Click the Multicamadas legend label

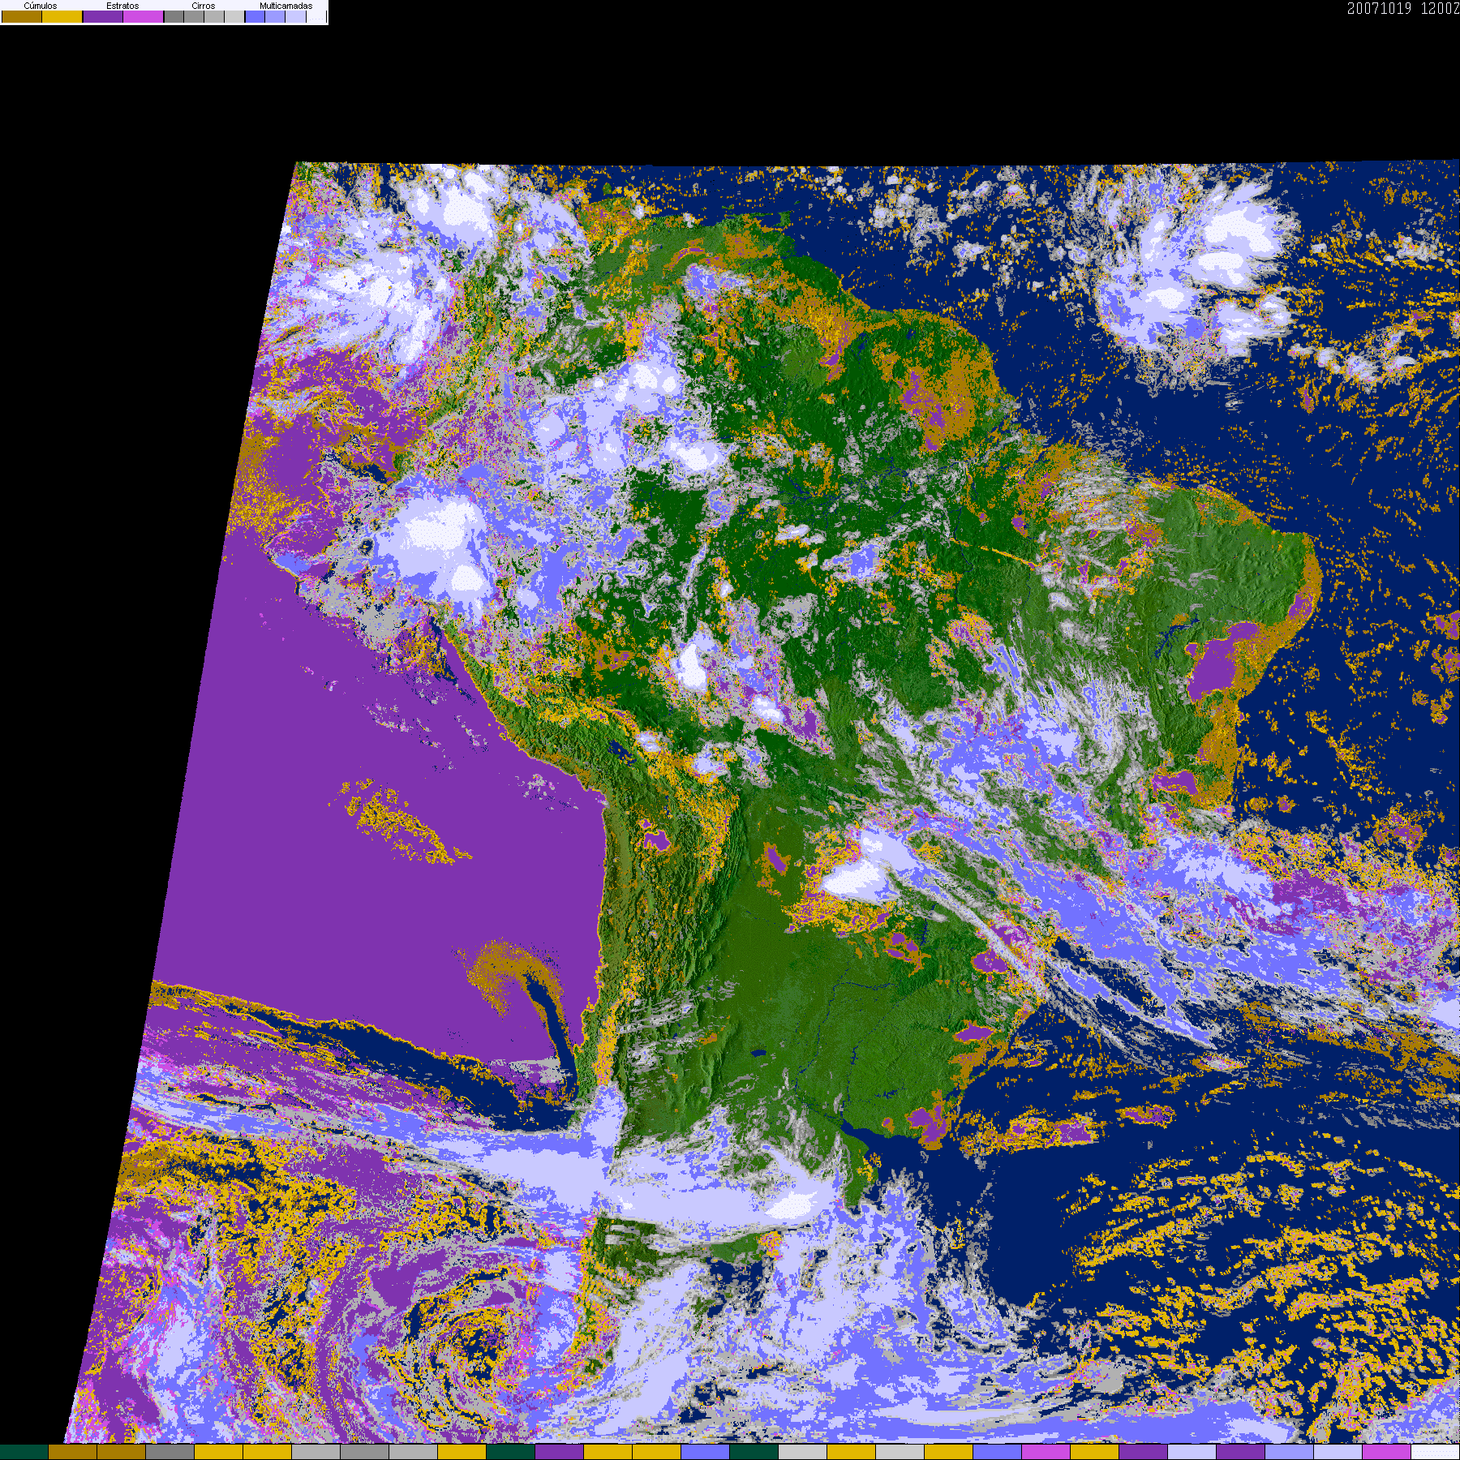(286, 6)
